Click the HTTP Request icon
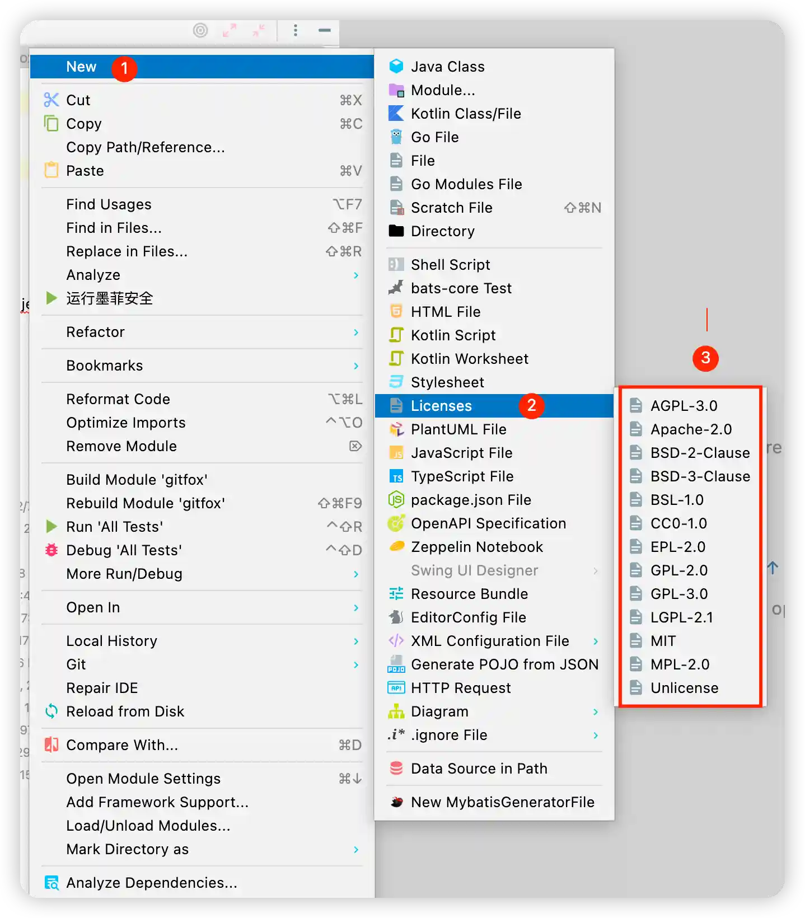Screen dimensions: 805x918 pyautogui.click(x=396, y=688)
